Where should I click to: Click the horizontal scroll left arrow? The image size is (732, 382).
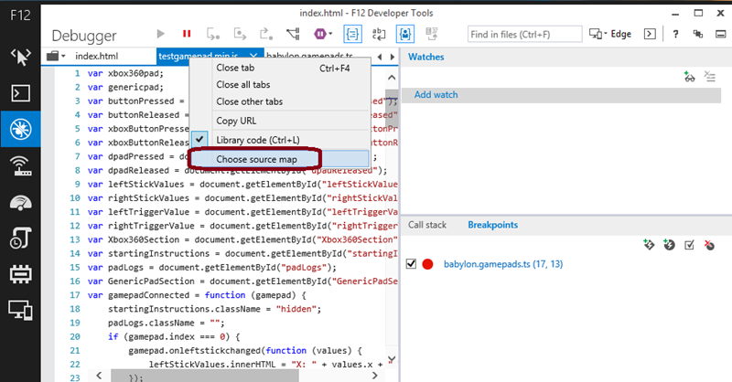point(99,376)
